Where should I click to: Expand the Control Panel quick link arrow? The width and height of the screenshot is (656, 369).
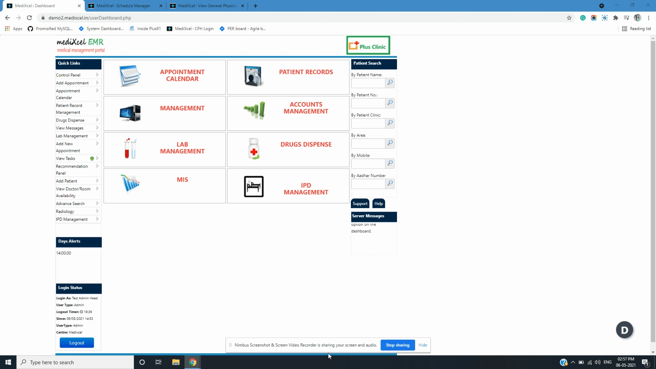tap(97, 75)
